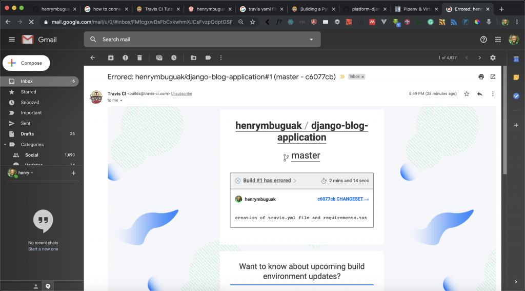Archive this email
Screen dimensions: 525x291
pyautogui.click(x=111, y=57)
